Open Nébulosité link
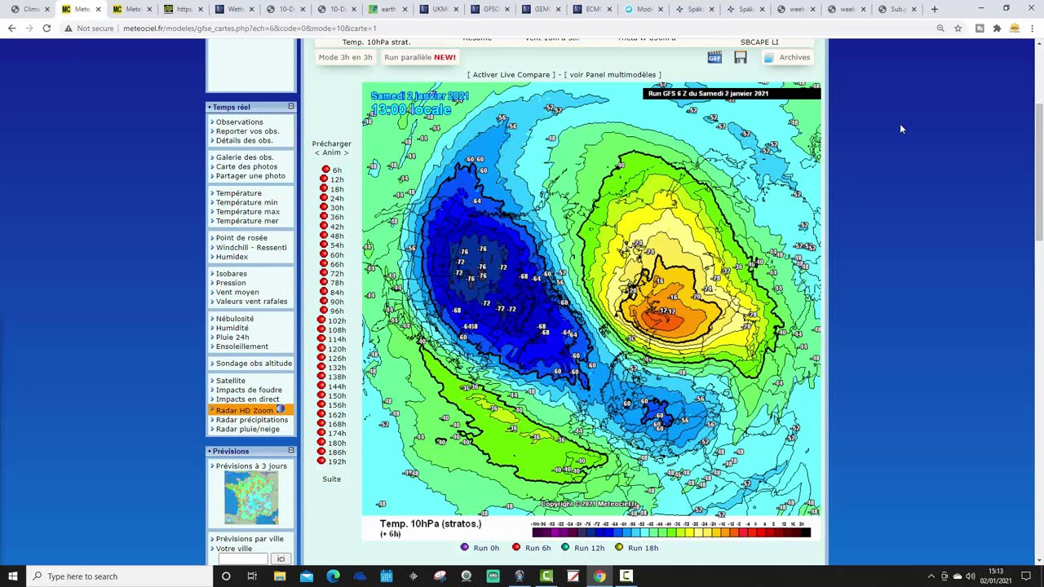Screen dimensions: 1044x587 point(235,318)
